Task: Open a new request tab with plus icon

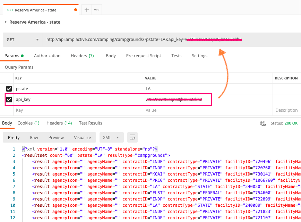Action: 87,10
